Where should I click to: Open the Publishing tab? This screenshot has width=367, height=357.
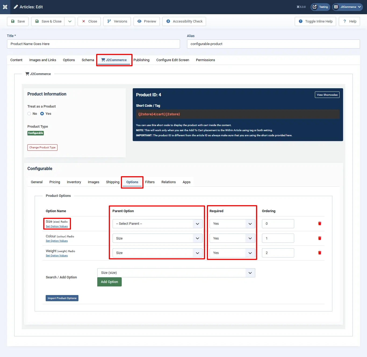(142, 60)
